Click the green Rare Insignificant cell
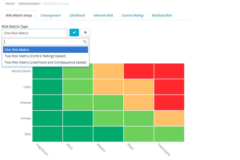 click(47, 134)
